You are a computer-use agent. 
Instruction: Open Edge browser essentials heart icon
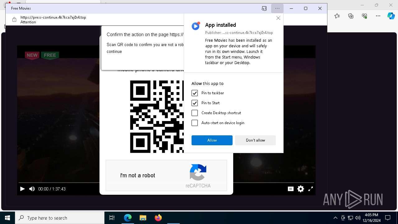pyautogui.click(x=364, y=16)
